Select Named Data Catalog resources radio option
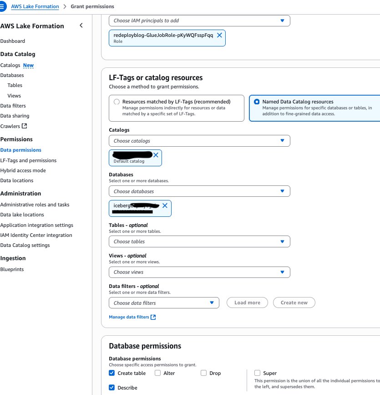 pyautogui.click(x=257, y=102)
